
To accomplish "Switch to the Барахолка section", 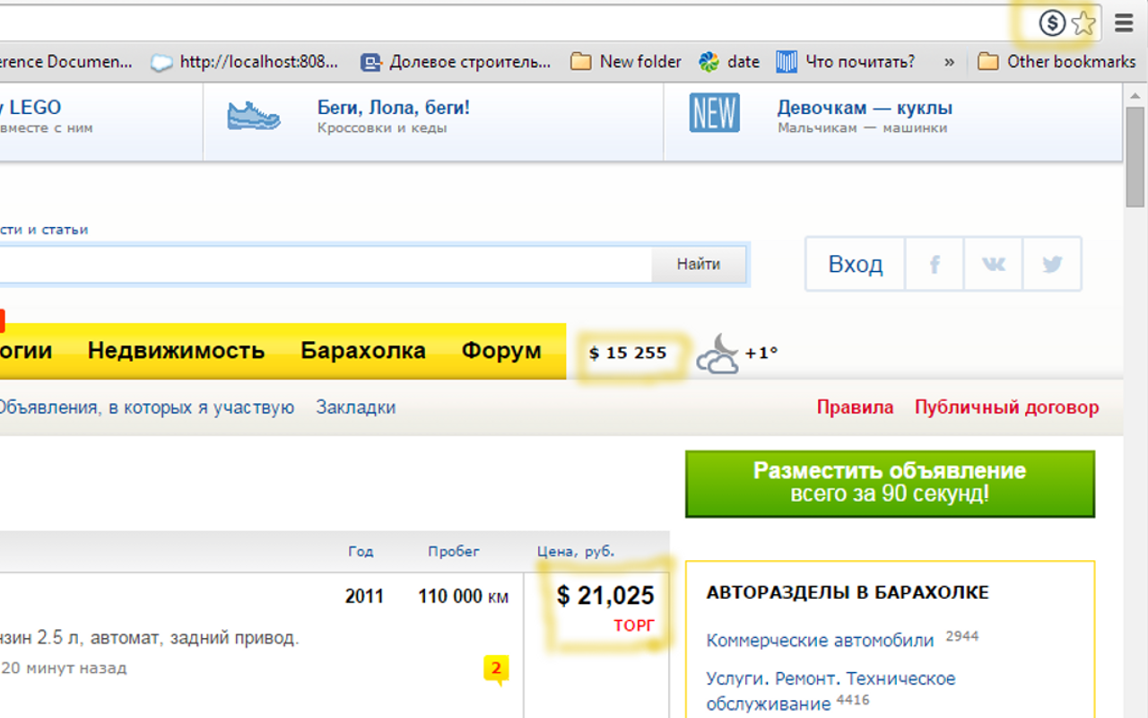I will [x=364, y=351].
